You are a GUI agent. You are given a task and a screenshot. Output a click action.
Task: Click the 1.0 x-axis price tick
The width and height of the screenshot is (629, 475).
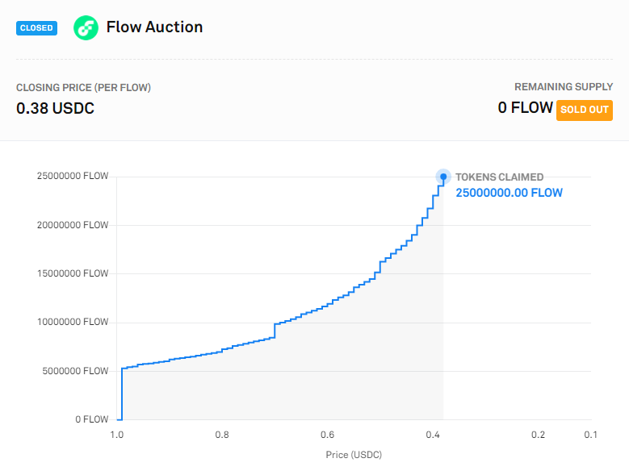pyautogui.click(x=117, y=435)
